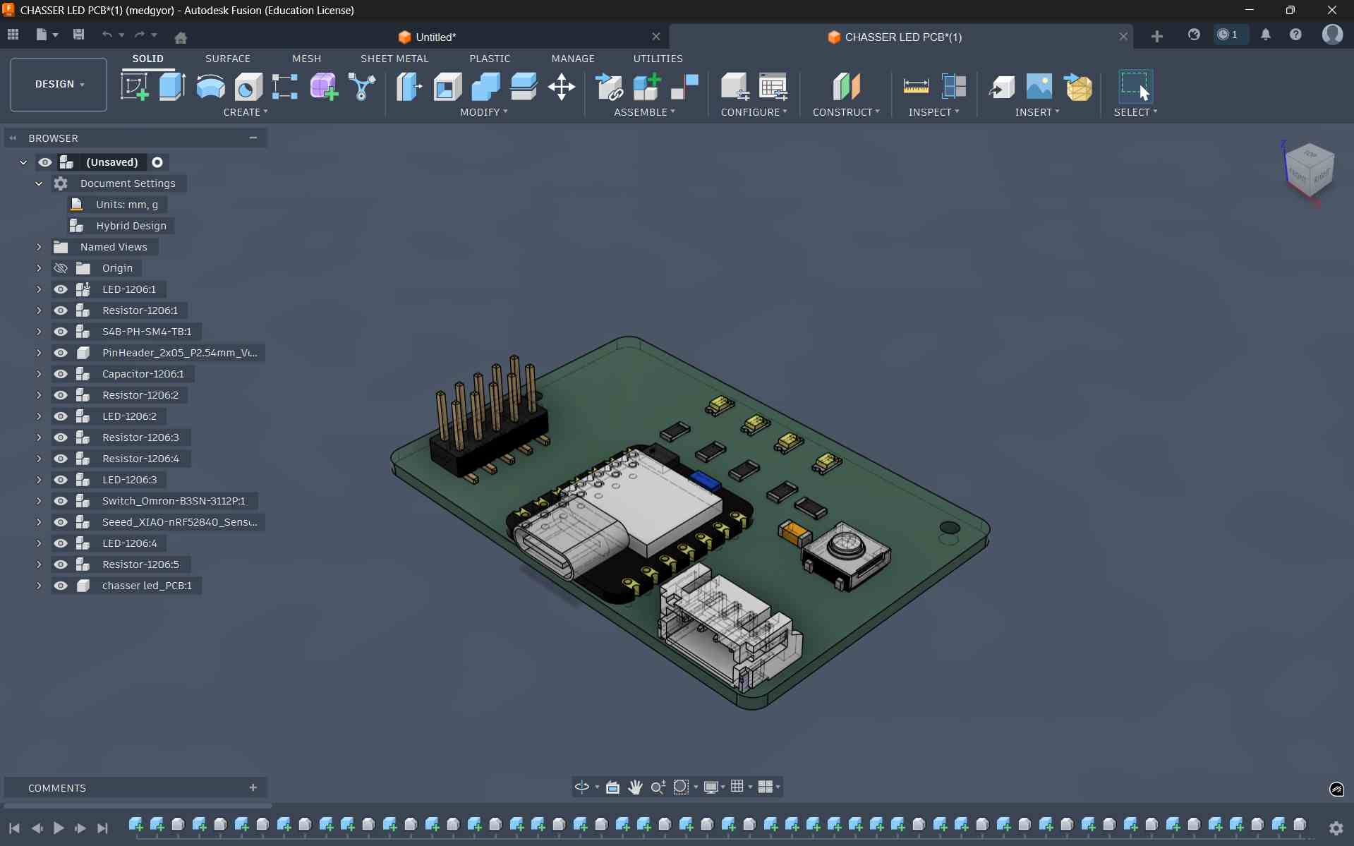
Task: Select the Press Pull tool
Action: tap(409, 87)
